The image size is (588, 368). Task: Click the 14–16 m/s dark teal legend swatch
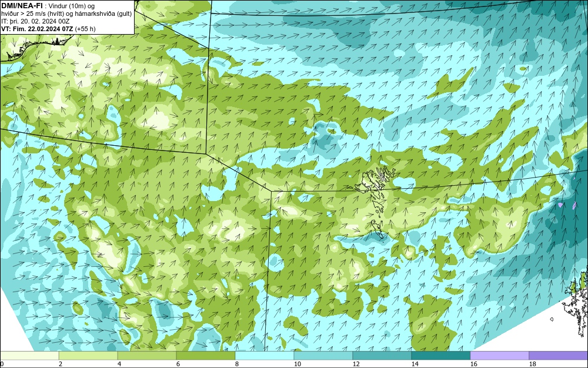(x=441, y=356)
